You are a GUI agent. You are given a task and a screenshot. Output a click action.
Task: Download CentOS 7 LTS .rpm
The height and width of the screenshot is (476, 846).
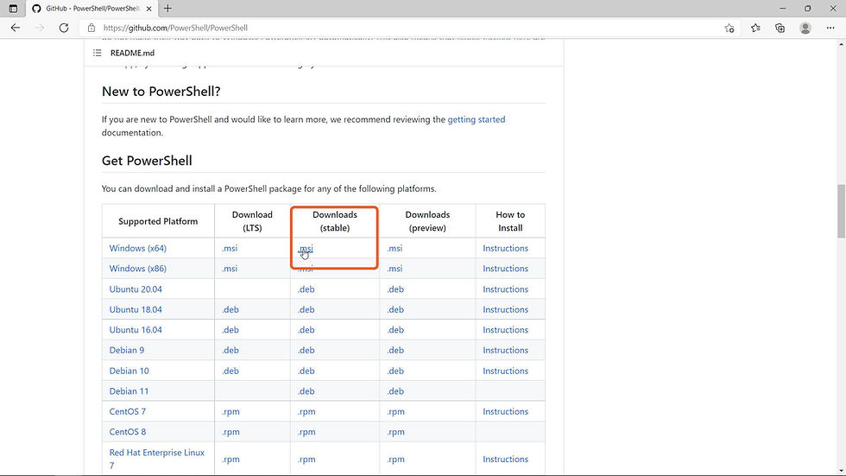(231, 411)
